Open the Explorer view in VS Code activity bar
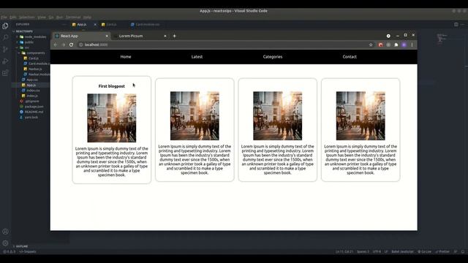 5,26
